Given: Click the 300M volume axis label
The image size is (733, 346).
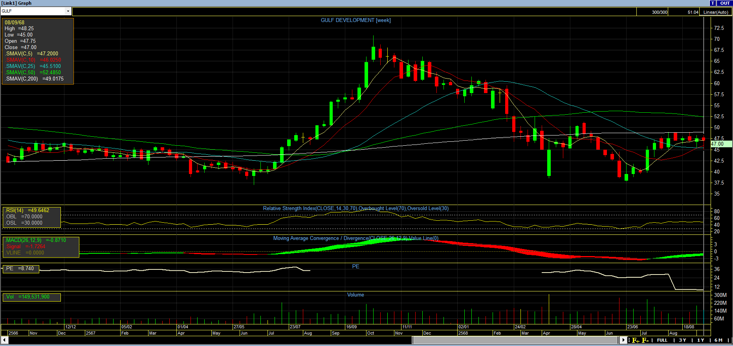Looking at the screenshot, I should coord(720,295).
